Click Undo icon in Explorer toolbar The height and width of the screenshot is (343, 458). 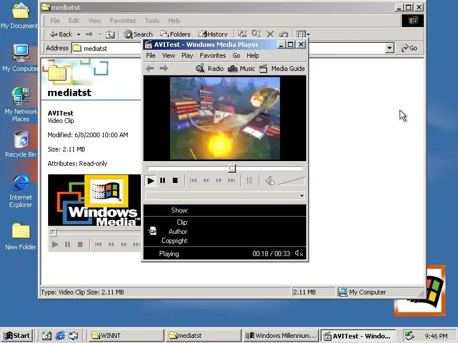pos(283,34)
